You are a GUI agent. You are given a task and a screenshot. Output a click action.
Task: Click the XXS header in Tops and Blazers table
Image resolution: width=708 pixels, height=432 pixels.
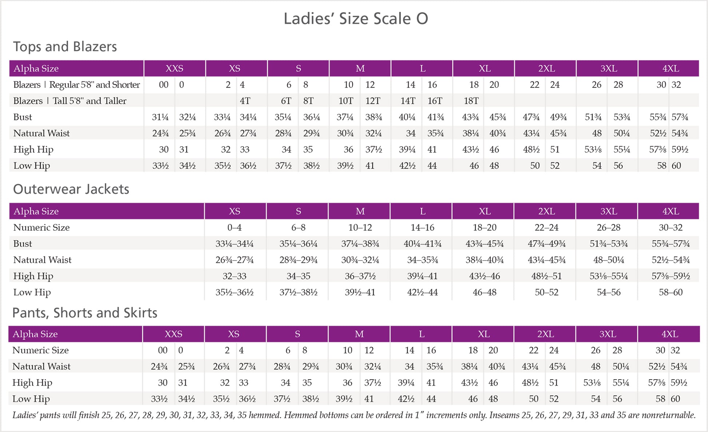[x=174, y=68]
